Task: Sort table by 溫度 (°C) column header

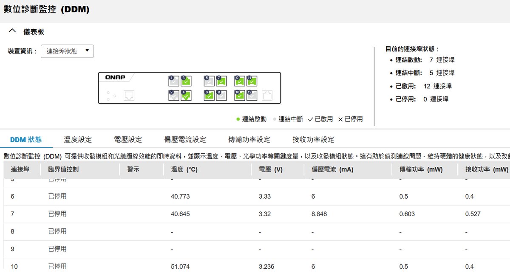Action: point(184,169)
